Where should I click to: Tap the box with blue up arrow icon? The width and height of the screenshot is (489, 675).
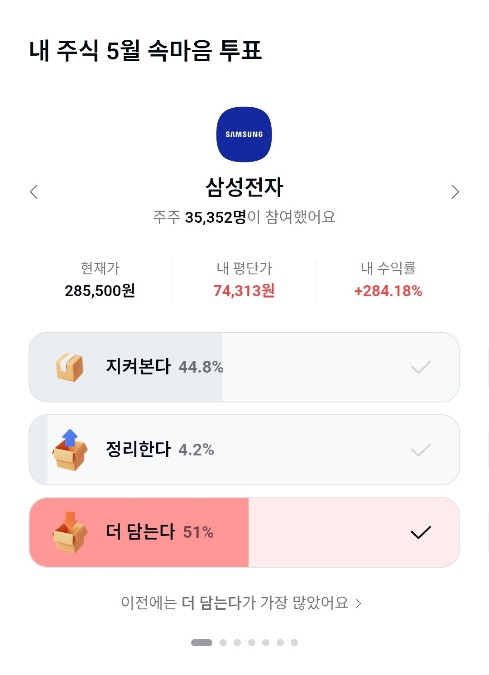69,450
